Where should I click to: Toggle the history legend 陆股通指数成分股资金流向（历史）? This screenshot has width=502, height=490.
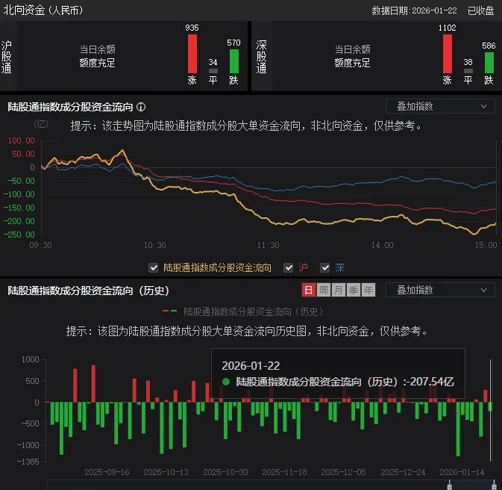tap(243, 311)
